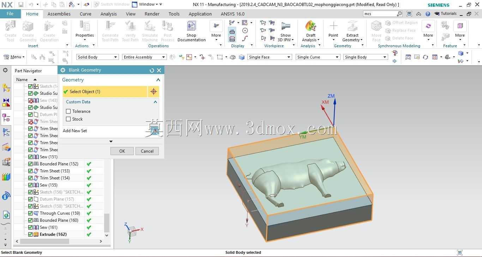Open the Single Body rule dropdown
Screen dimensions: 482x257
click(366, 57)
